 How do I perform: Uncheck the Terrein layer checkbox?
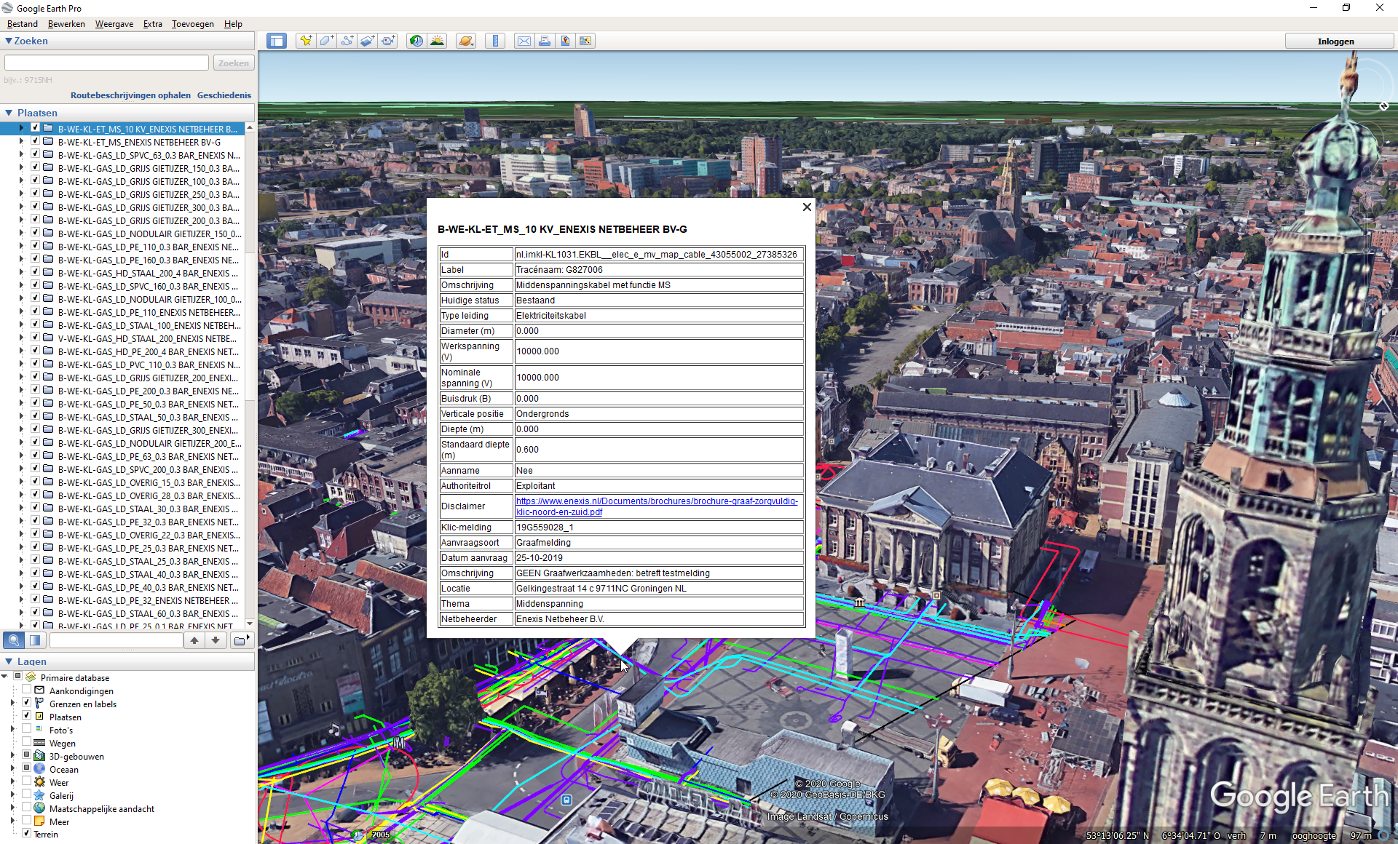27,834
